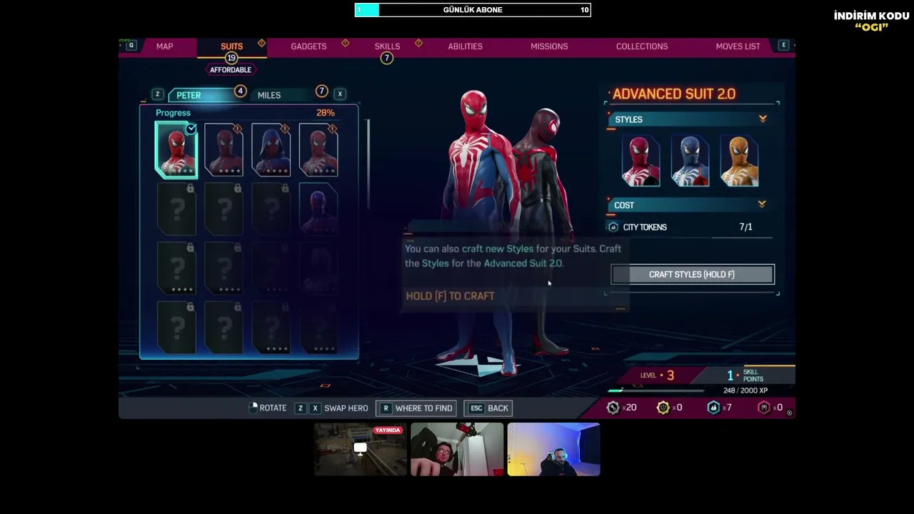Open the MISSIONS tab
Screen dimensions: 914x514
click(x=549, y=46)
